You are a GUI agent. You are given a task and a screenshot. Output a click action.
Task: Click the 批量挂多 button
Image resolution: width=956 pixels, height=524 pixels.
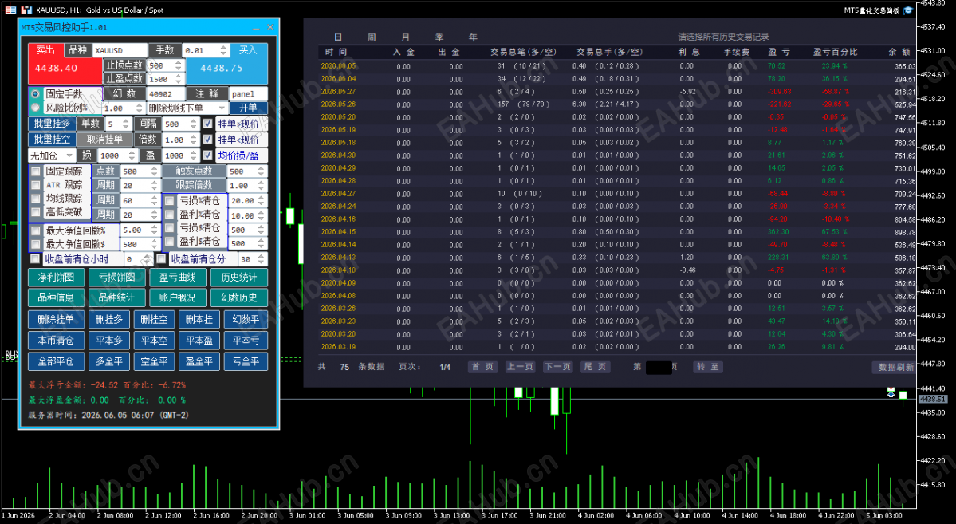52,124
